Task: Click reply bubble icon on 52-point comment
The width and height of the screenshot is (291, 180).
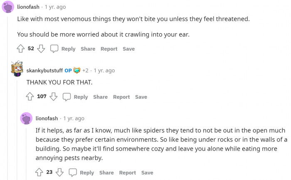Action: click(54, 49)
